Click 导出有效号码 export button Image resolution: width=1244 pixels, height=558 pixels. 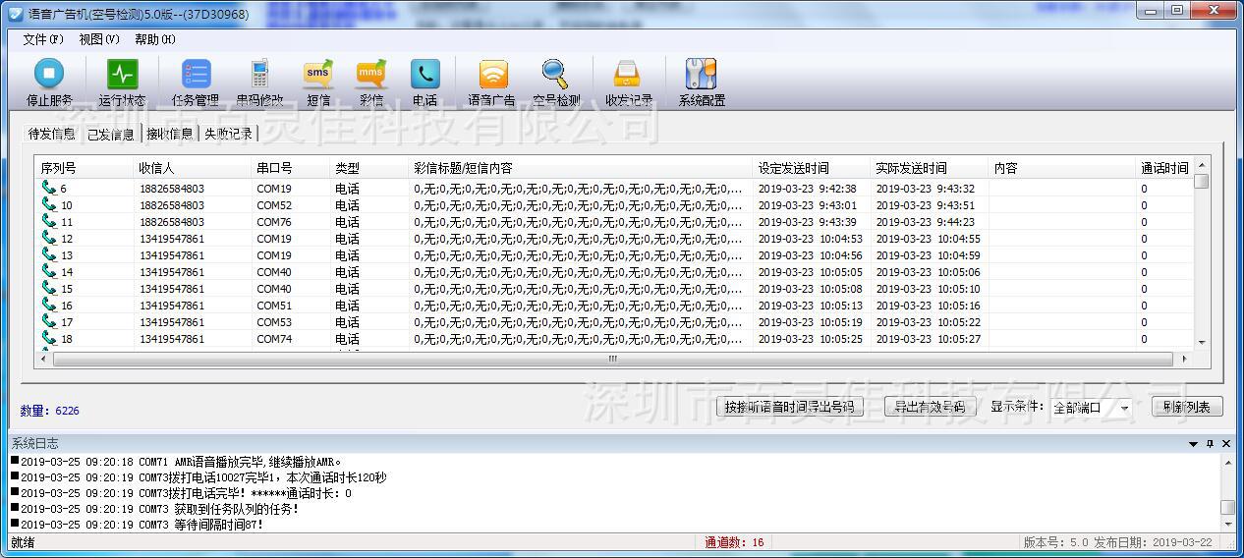(x=929, y=407)
